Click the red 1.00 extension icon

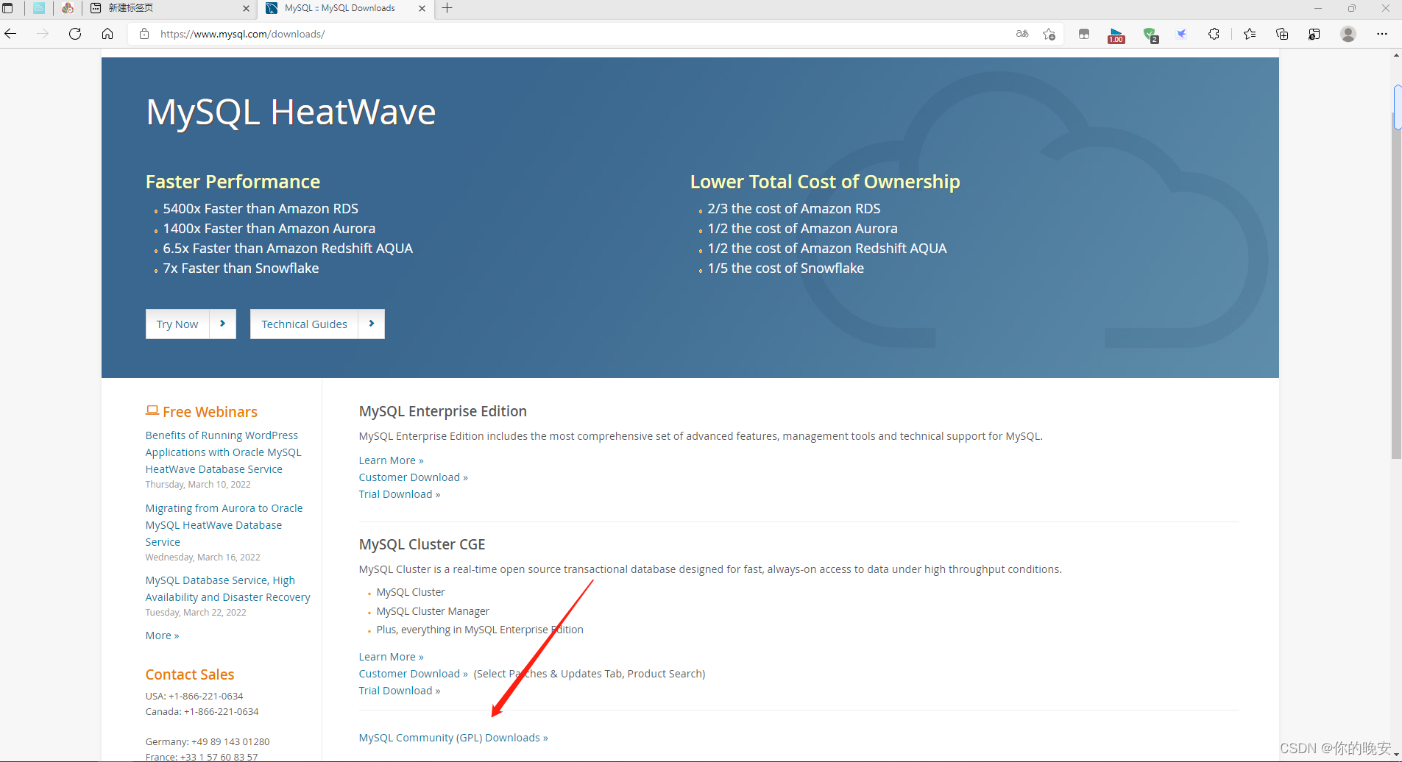(x=1116, y=35)
